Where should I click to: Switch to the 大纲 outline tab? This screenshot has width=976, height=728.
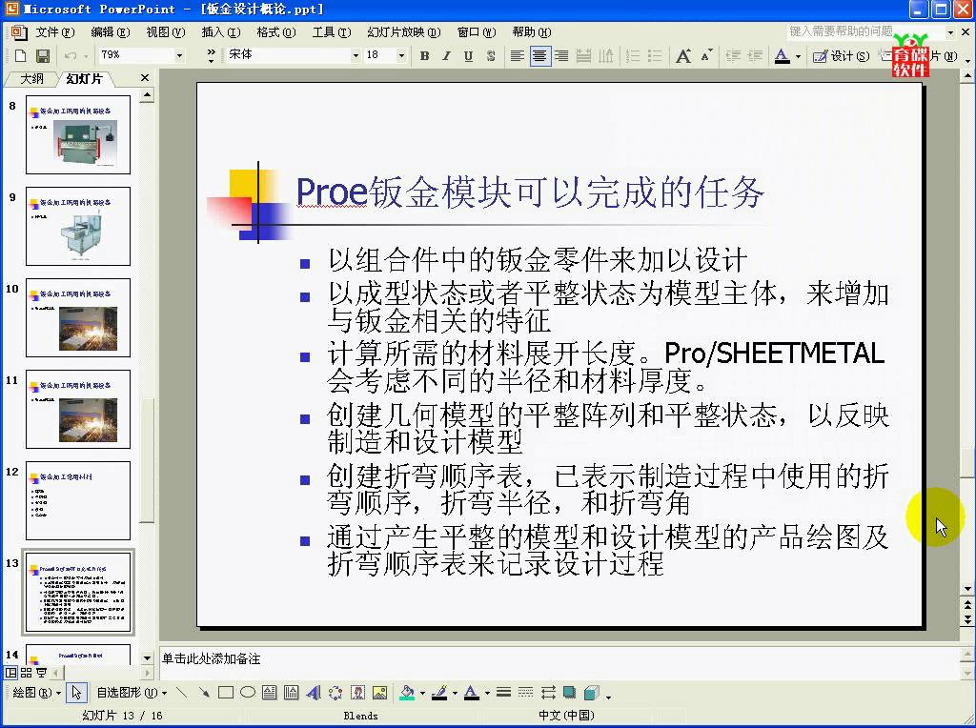tap(31, 78)
